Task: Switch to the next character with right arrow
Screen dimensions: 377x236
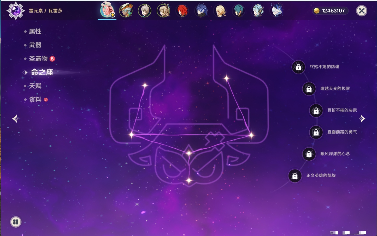Action: pyautogui.click(x=362, y=119)
